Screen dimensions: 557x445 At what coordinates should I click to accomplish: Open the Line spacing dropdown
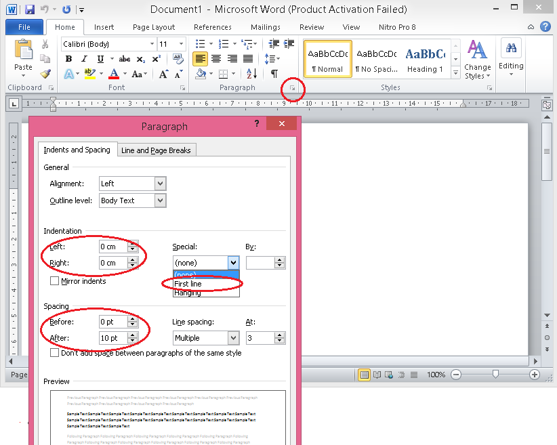point(233,338)
